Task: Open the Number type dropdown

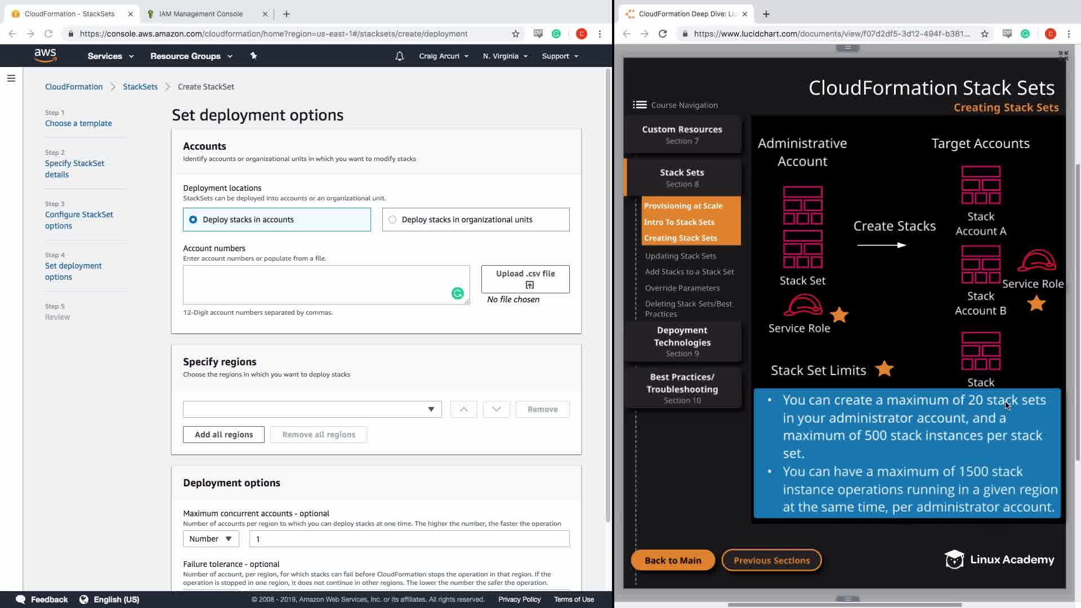Action: [x=211, y=539]
